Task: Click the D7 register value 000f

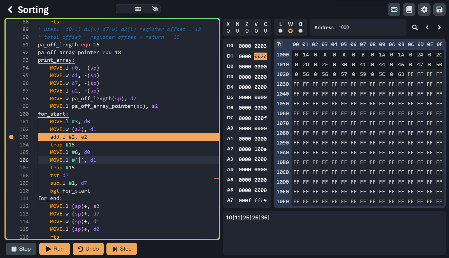Action: click(x=260, y=118)
